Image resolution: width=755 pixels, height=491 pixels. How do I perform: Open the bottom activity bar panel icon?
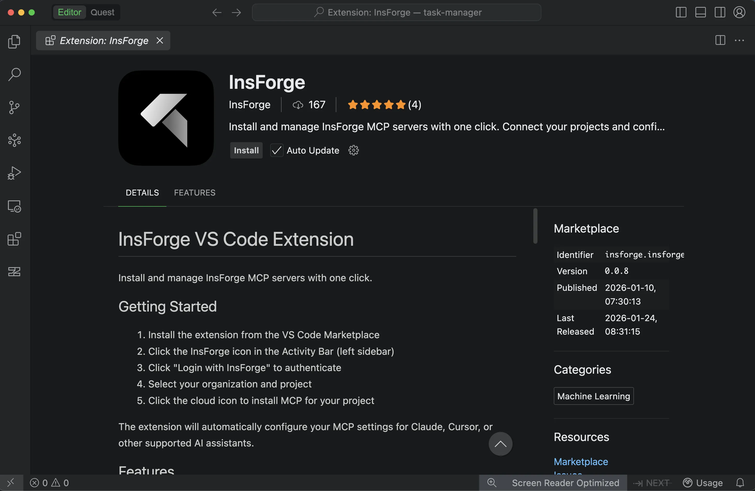[14, 272]
